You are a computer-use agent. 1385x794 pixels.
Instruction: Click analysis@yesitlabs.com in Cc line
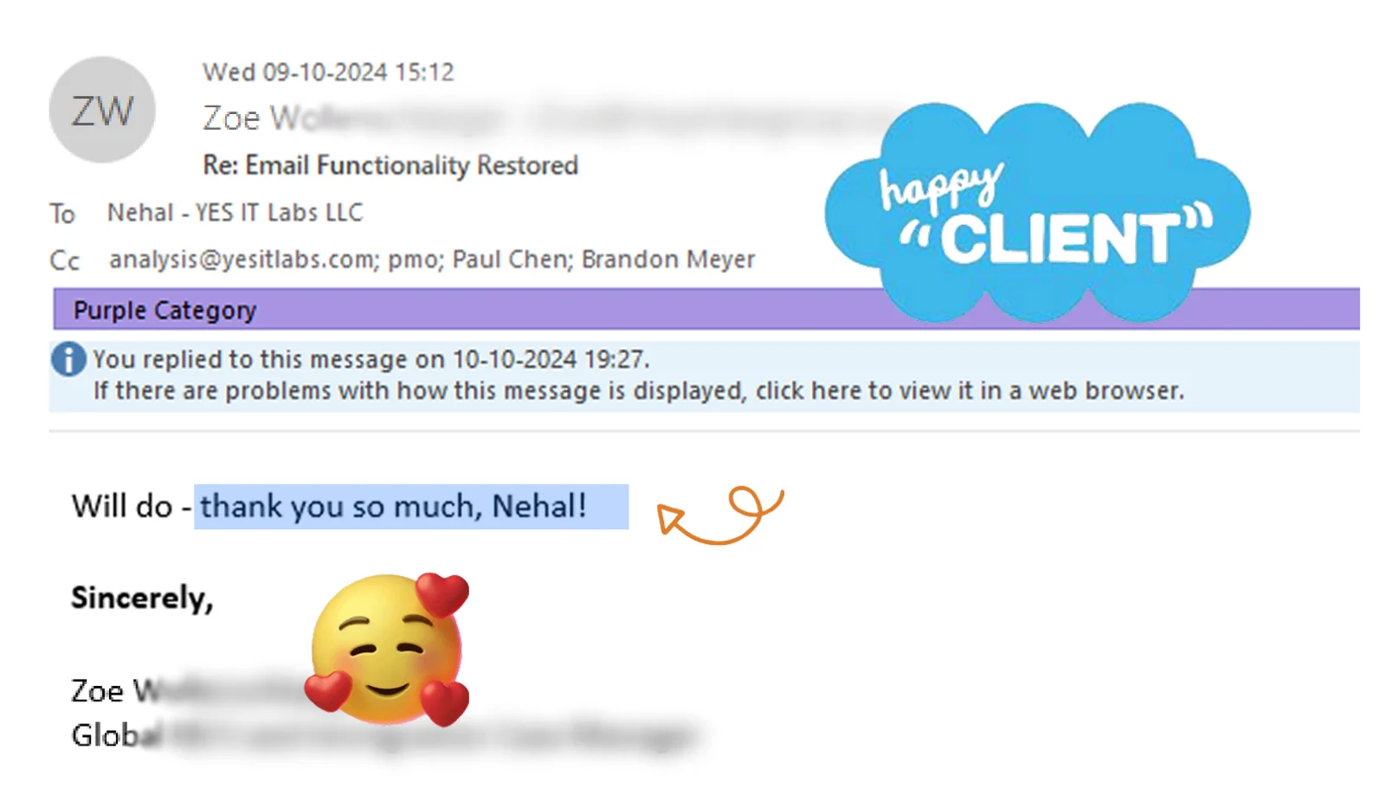(x=243, y=259)
